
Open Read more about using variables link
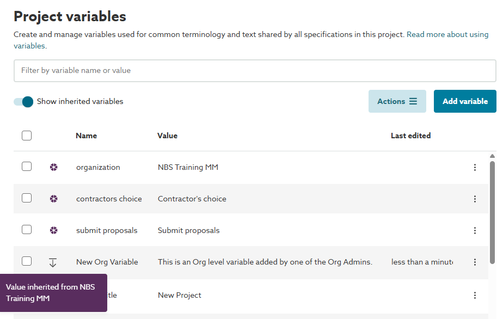[x=447, y=34]
